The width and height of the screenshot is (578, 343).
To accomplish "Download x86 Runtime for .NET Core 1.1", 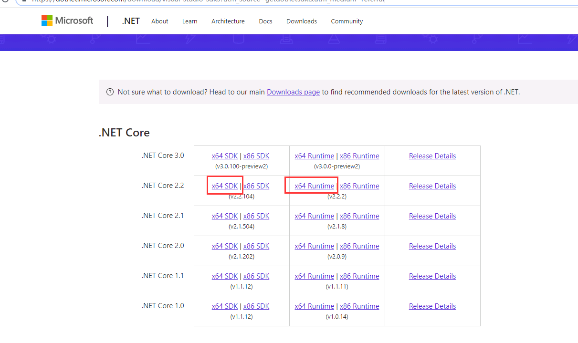I will 359,276.
